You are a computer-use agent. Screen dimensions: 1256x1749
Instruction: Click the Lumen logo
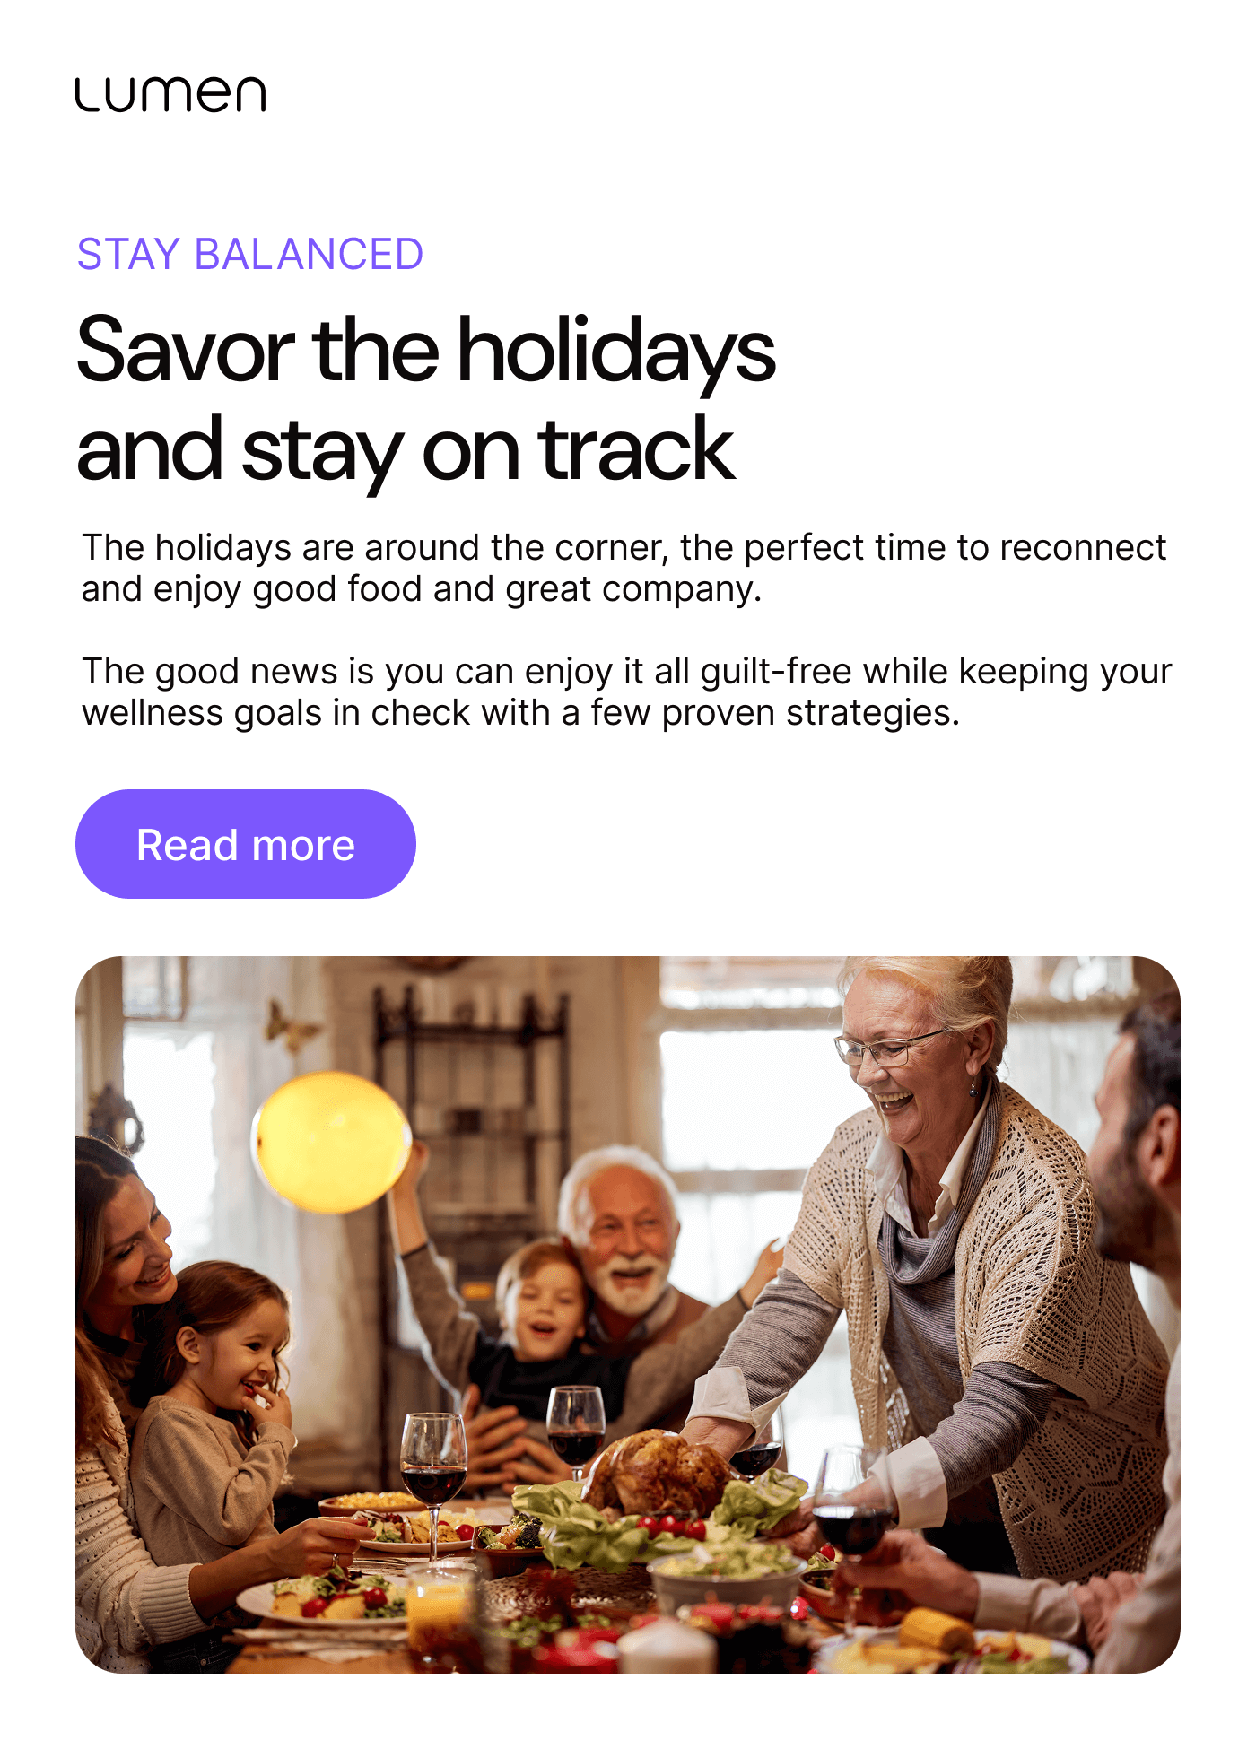tap(170, 94)
